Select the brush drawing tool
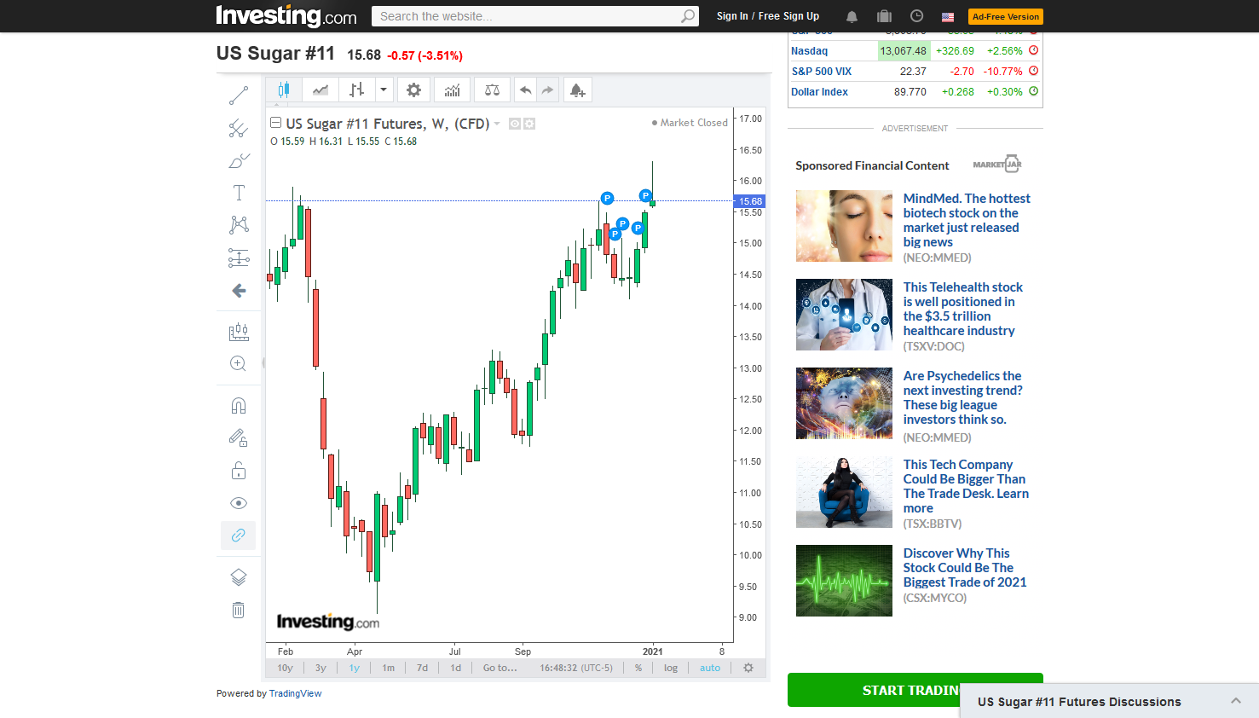This screenshot has width=1259, height=718. tap(239, 160)
